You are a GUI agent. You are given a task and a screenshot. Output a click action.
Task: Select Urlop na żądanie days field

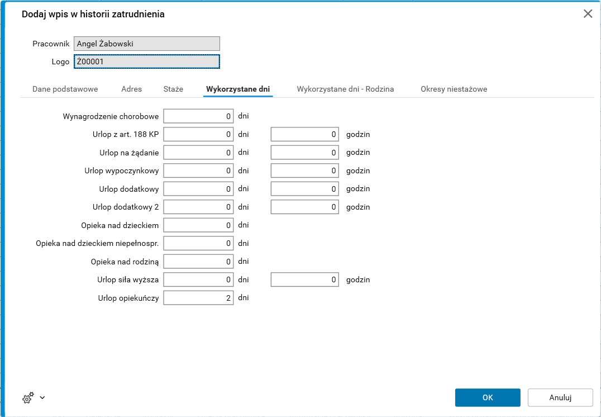point(198,153)
